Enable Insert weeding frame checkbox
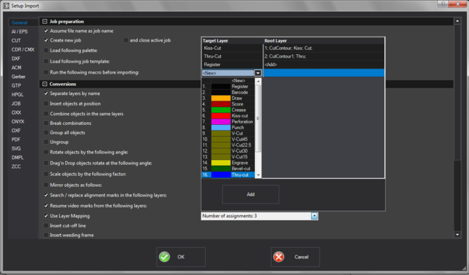 coord(46,235)
